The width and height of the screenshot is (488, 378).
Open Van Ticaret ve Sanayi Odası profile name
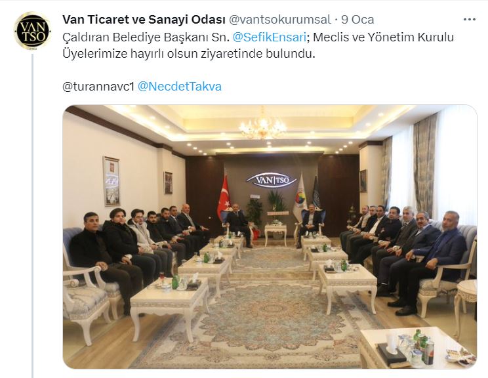tap(144, 20)
